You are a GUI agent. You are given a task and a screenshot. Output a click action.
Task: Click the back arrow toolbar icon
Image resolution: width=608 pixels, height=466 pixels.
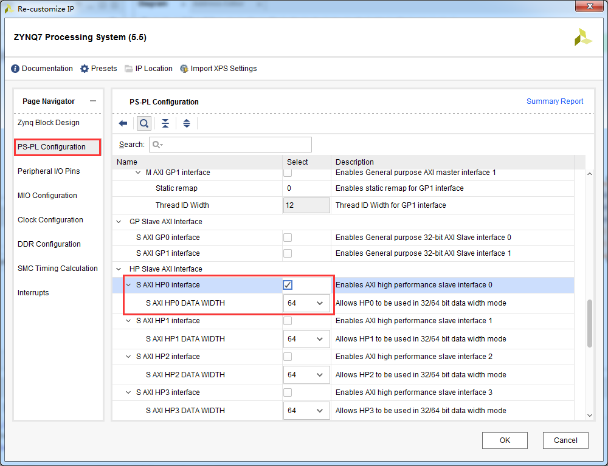[123, 123]
